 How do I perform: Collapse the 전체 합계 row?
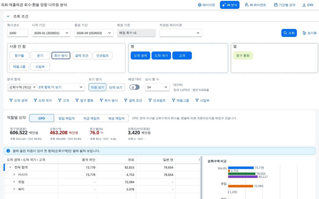tap(10, 167)
